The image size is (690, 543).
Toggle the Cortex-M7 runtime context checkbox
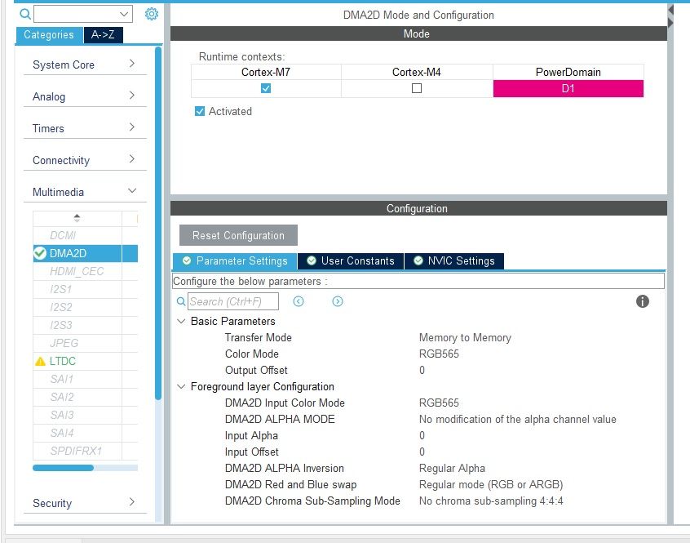click(266, 88)
